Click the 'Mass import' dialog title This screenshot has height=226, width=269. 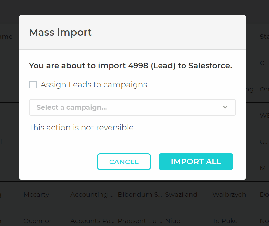tap(60, 32)
